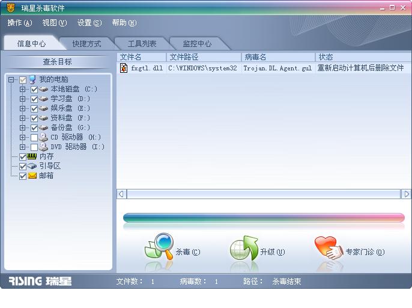Collapse the 我的电脑 tree node

11,79
